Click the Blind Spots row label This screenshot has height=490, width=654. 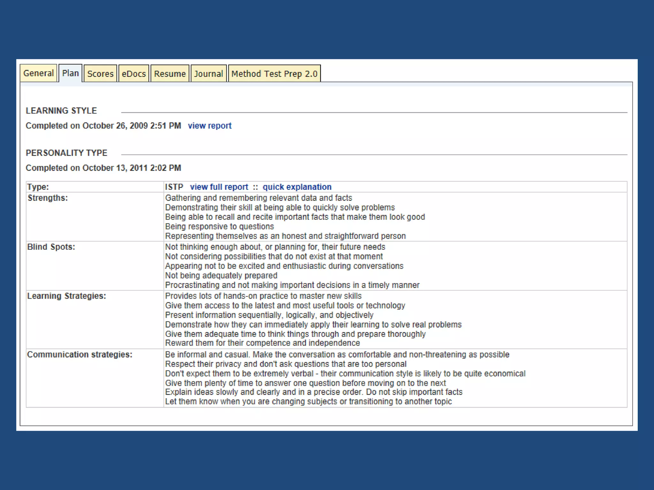pyautogui.click(x=51, y=247)
